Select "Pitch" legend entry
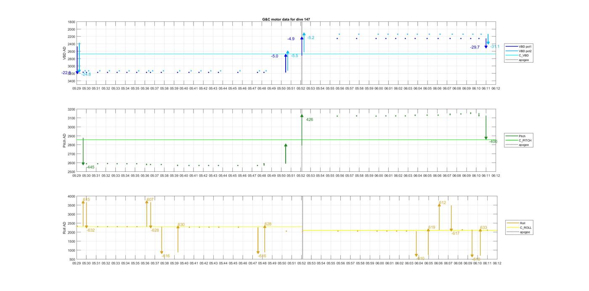This screenshot has width=589, height=291. [522, 136]
